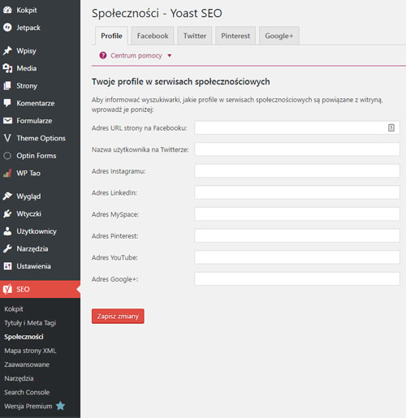
Task: Open Narzędzia under SEO submenu
Action: pyautogui.click(x=19, y=378)
